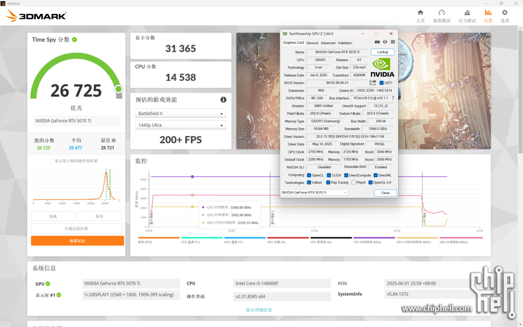Image resolution: width=523 pixels, height=327 pixels.
Task: Click the bus interface question mark in GPU-Z
Action: pos(393,98)
